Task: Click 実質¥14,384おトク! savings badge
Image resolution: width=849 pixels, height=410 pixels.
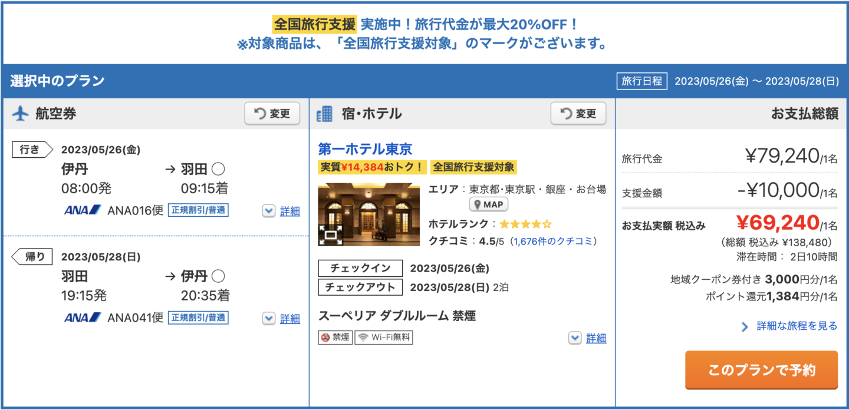Action: pyautogui.click(x=371, y=167)
